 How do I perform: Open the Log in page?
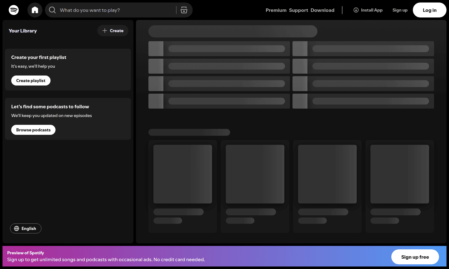429,10
